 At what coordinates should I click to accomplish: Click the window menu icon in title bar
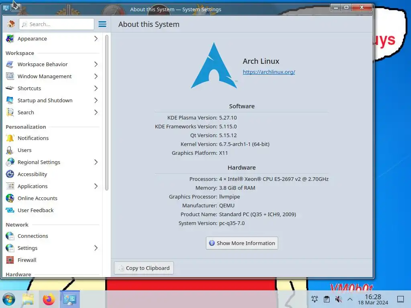[x=6, y=8]
